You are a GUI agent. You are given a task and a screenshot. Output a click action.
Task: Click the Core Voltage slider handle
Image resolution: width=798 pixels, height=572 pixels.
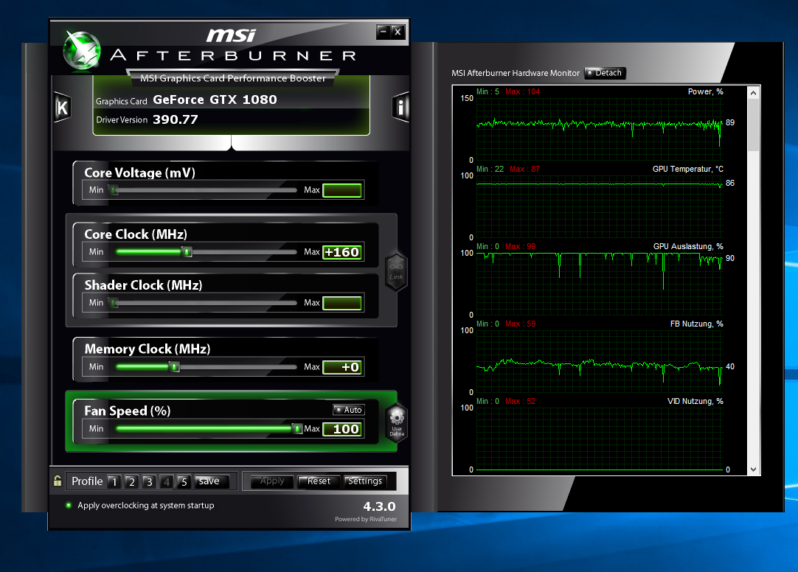tap(114, 190)
